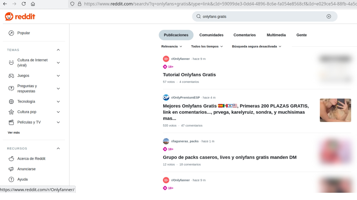Viewport: 357px width, 200px height.
Task: Click the Preguntas y respuestas icon
Action: click(11, 88)
